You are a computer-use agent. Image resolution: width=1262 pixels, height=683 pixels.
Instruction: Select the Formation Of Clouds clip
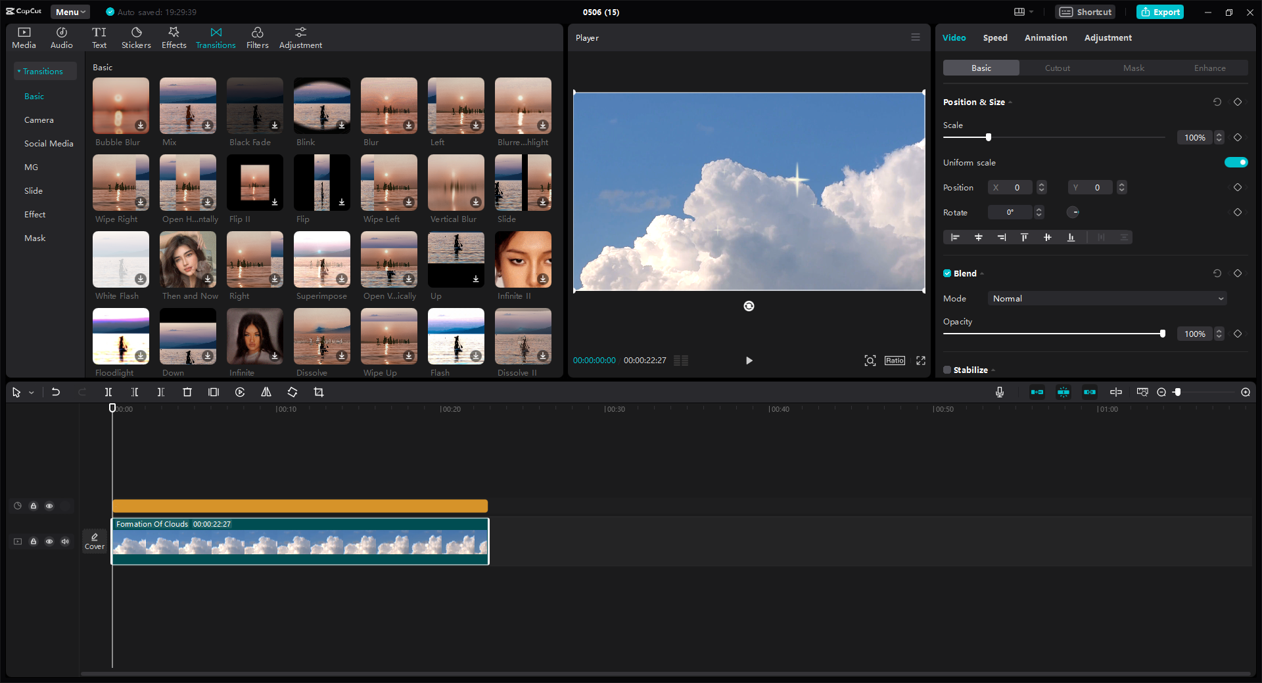click(300, 542)
